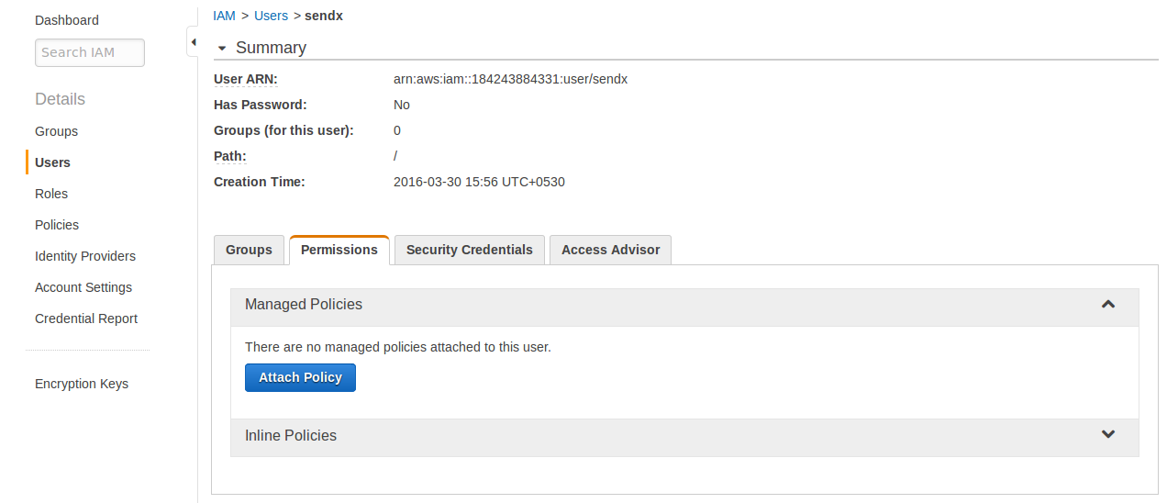Screen dimensions: 1167x503
Task: Click the IAM breadcrumb link
Action: point(225,16)
